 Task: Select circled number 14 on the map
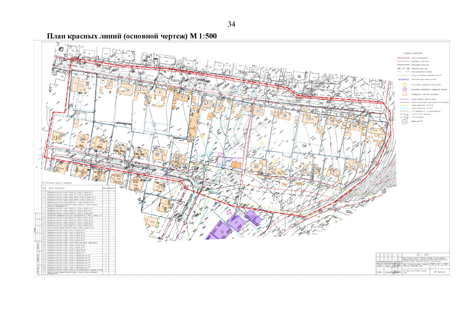[x=303, y=146]
